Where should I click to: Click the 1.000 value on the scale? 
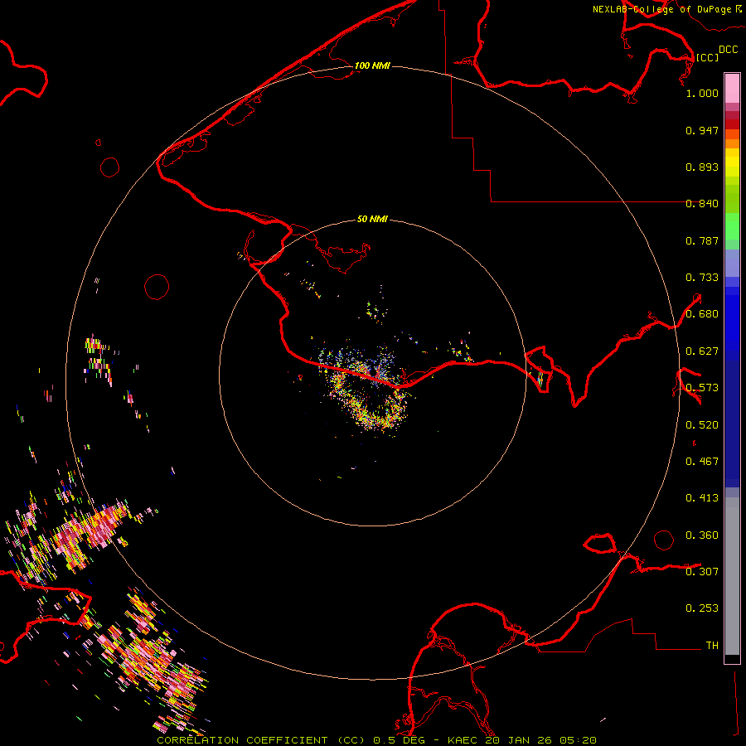tap(702, 94)
